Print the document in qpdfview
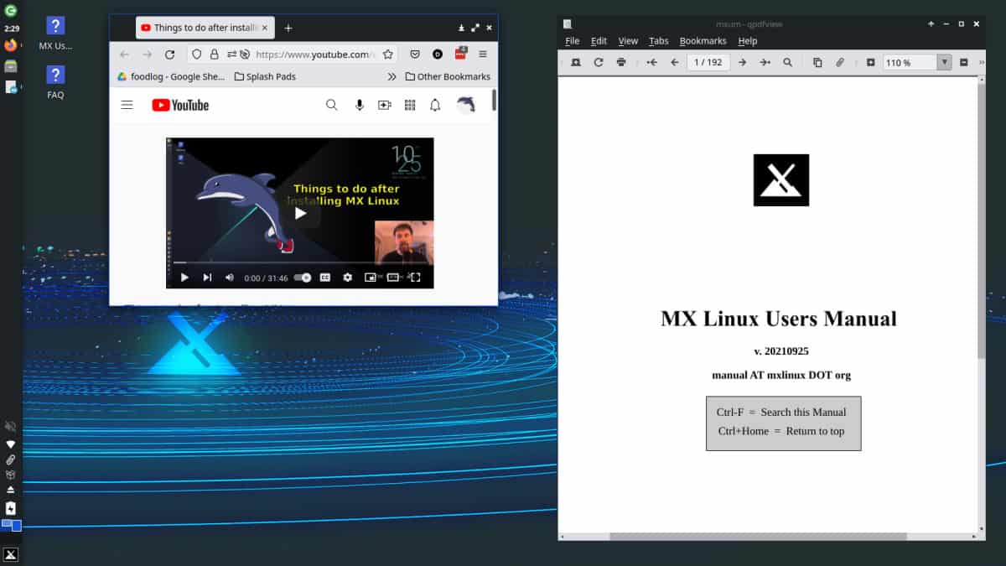 pyautogui.click(x=620, y=62)
